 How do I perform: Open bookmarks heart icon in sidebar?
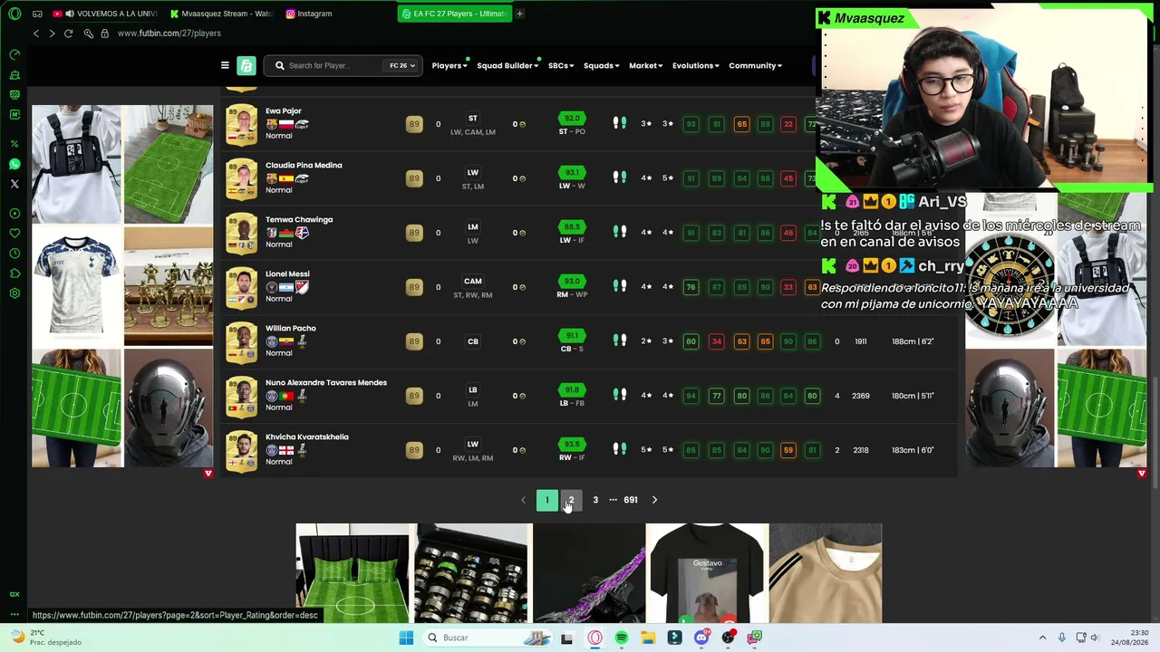(14, 234)
